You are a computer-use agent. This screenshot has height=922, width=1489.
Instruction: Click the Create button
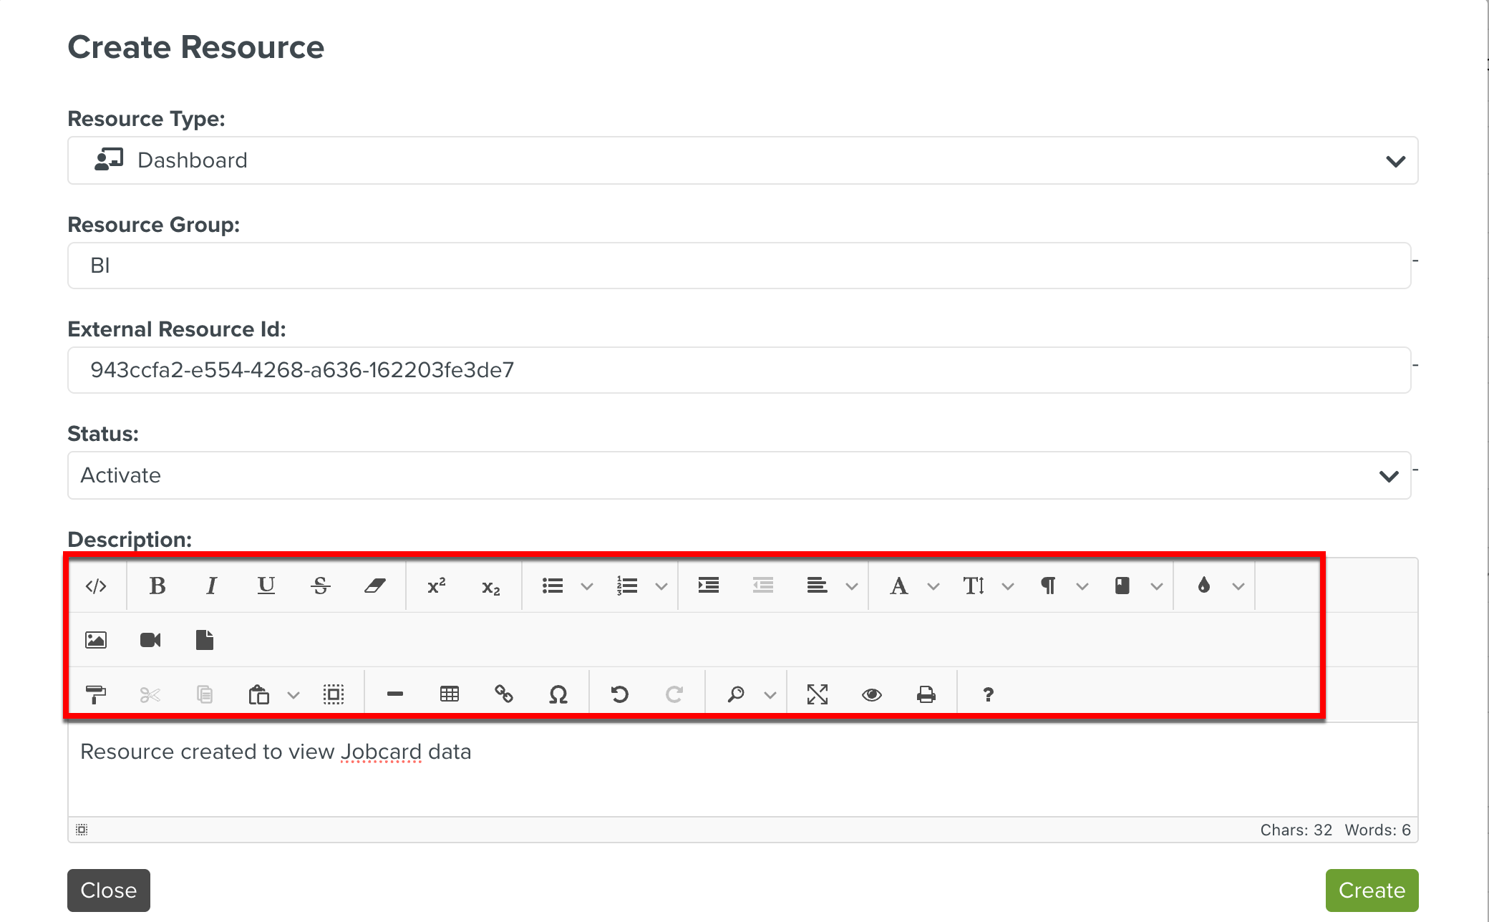click(x=1372, y=890)
